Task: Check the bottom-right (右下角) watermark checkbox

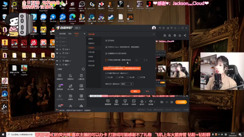Action: [x=139, y=77]
